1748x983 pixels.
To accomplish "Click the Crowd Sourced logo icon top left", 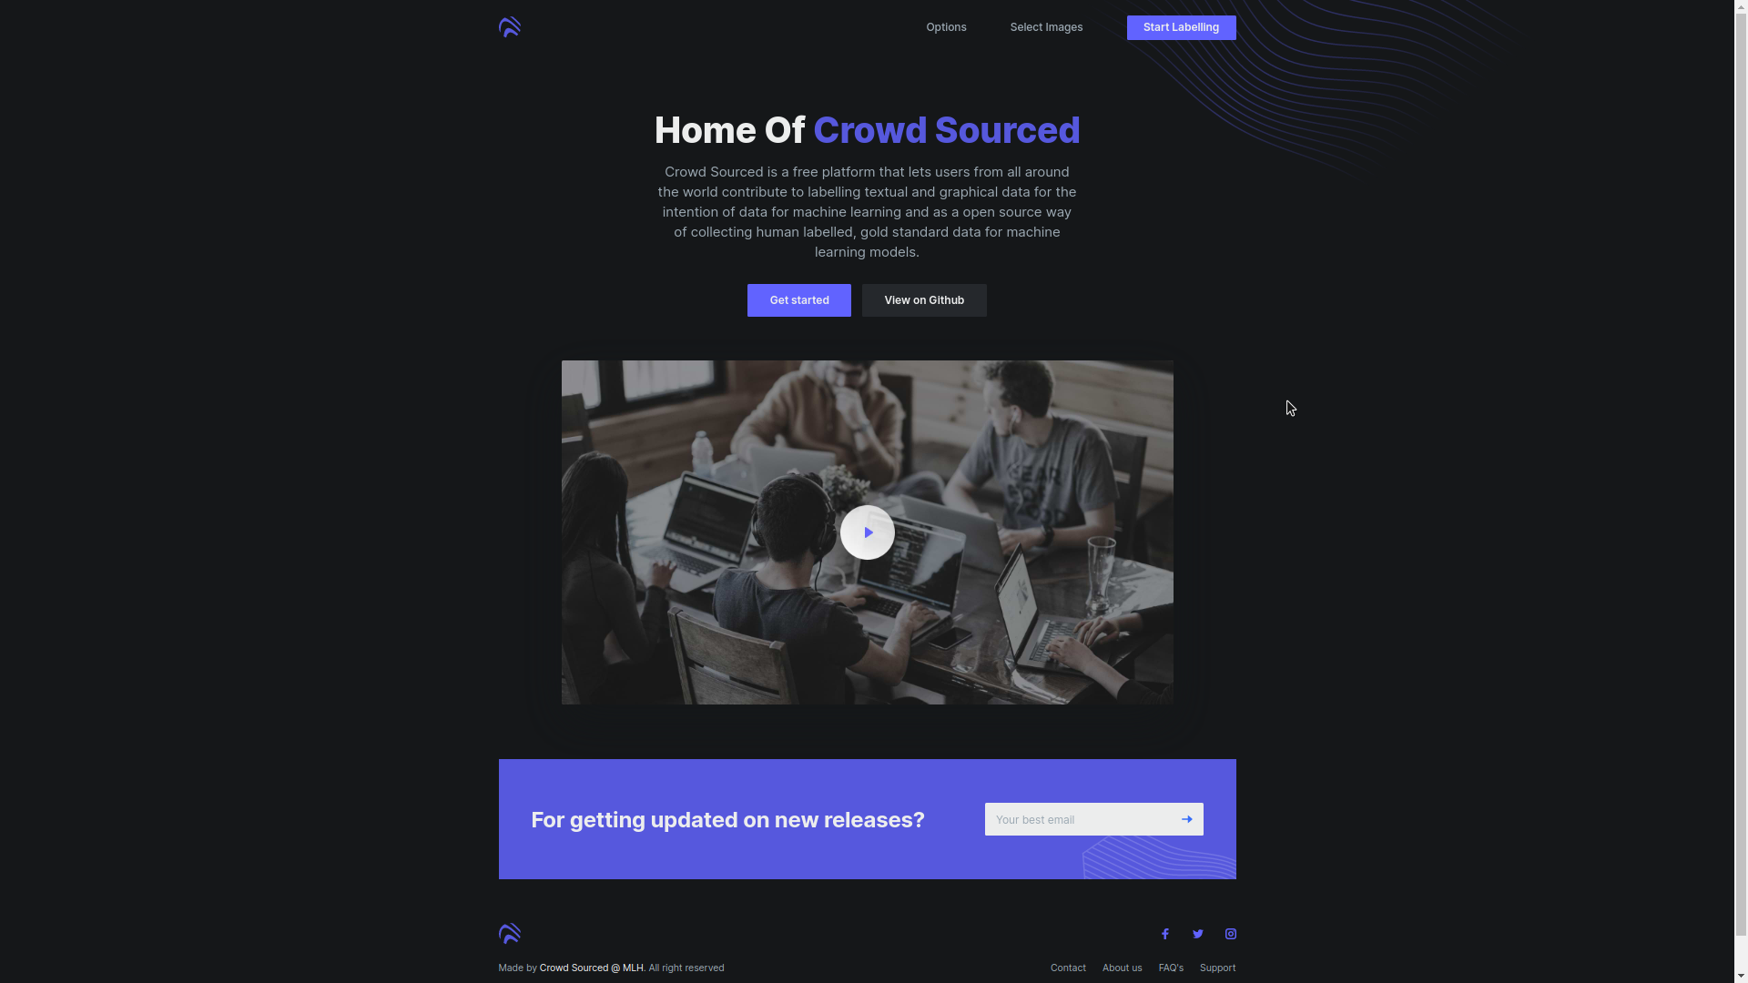I will coord(509,25).
